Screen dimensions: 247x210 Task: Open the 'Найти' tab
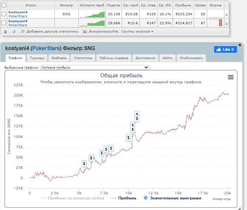pos(167,58)
